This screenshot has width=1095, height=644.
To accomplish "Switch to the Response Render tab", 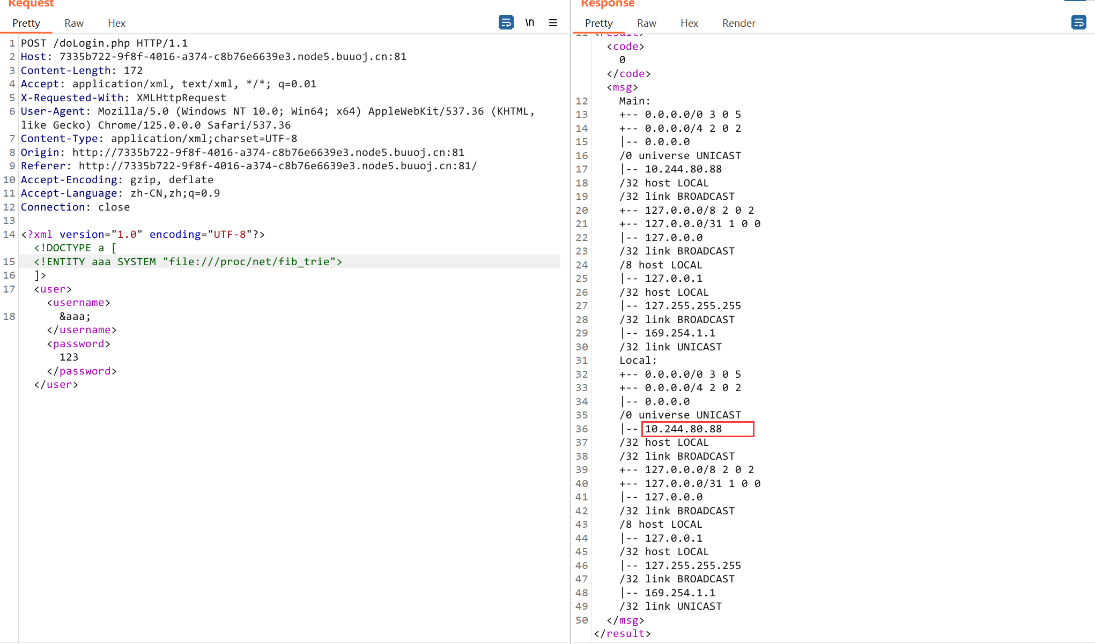I will [x=738, y=23].
